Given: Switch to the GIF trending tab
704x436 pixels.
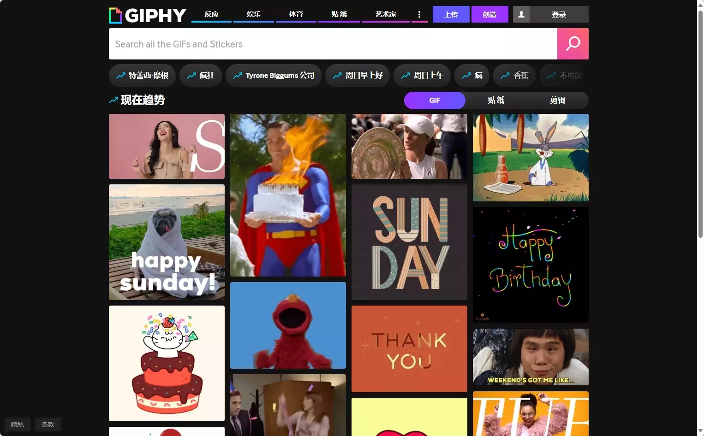Looking at the screenshot, I should pyautogui.click(x=435, y=100).
